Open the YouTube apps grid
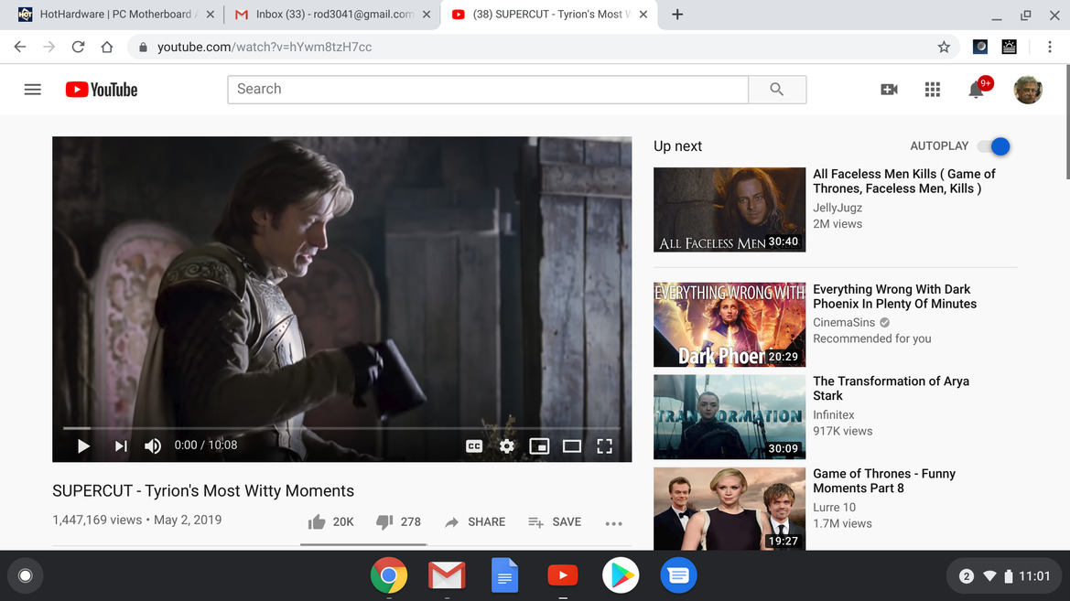 932,90
